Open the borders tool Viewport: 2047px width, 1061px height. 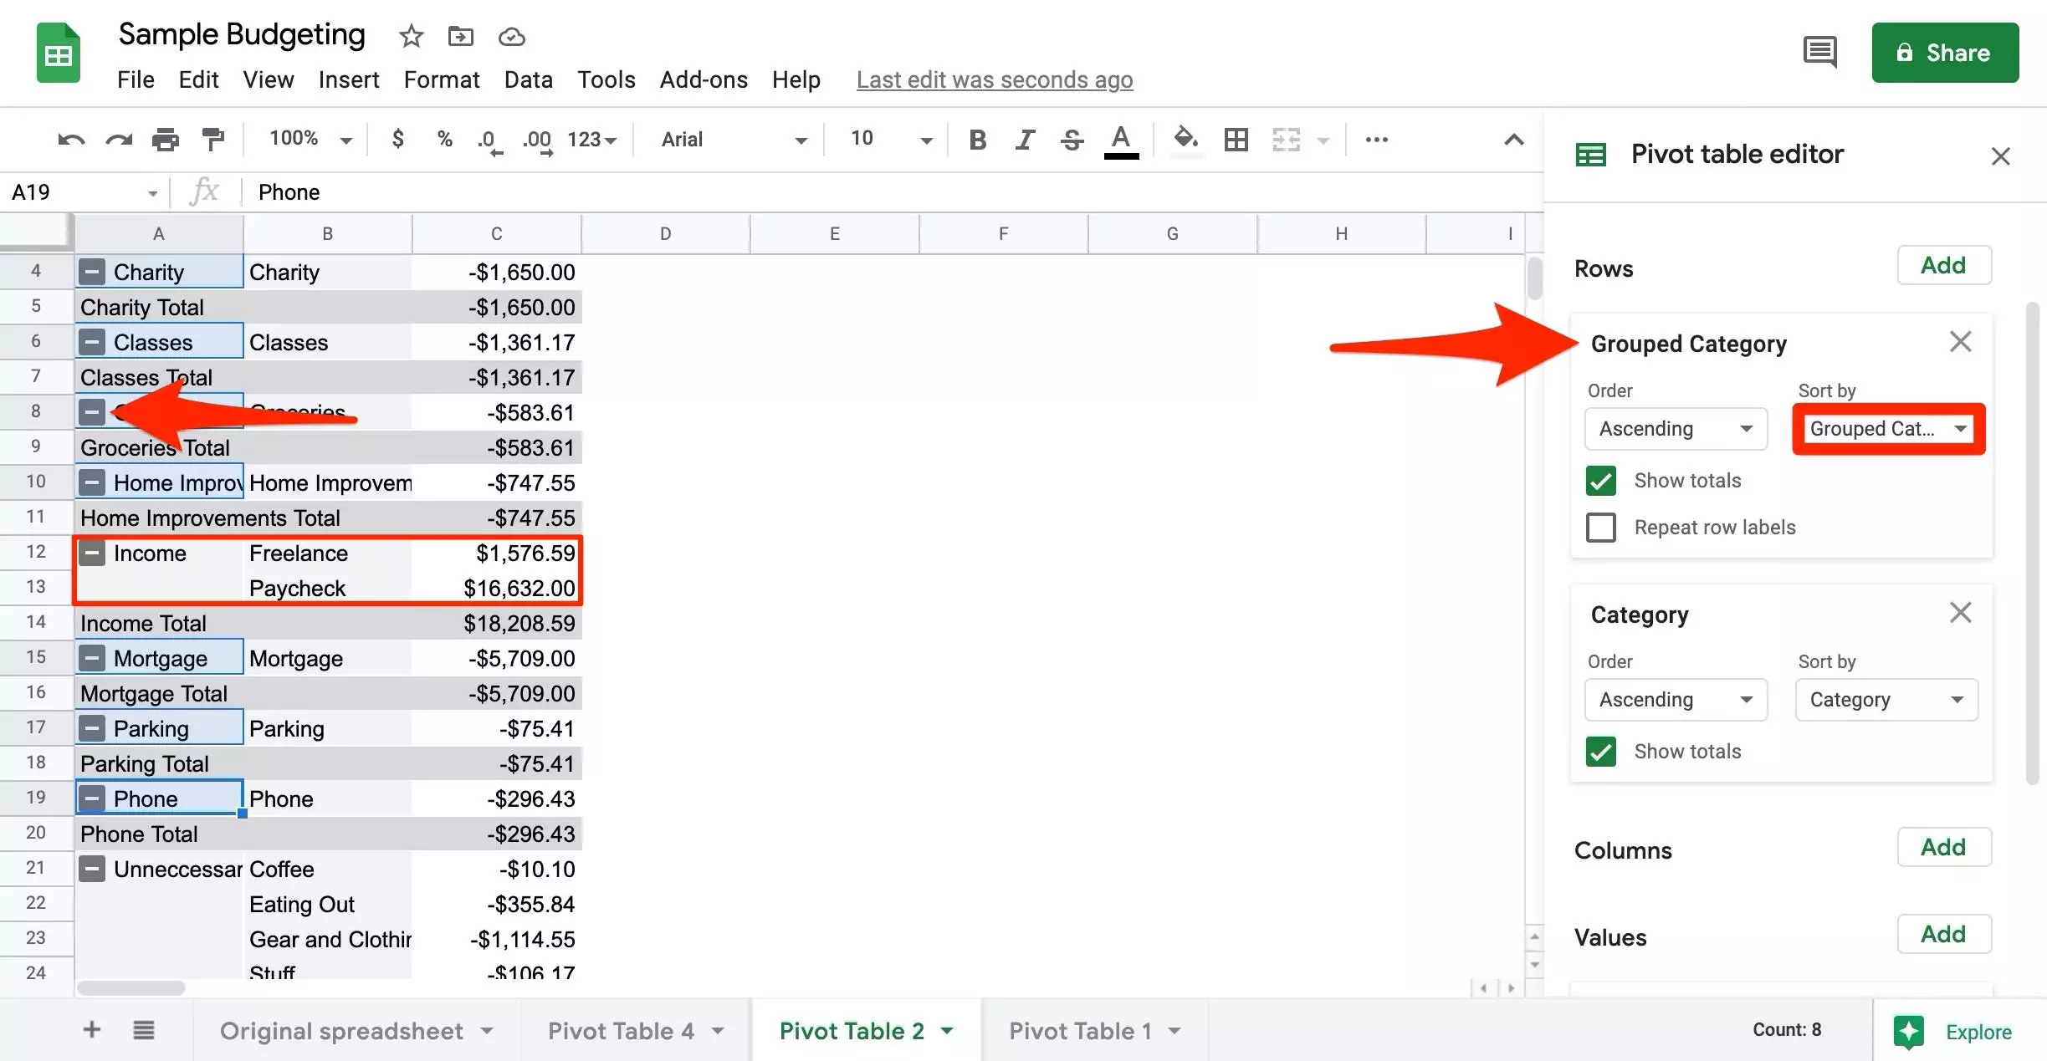tap(1236, 140)
